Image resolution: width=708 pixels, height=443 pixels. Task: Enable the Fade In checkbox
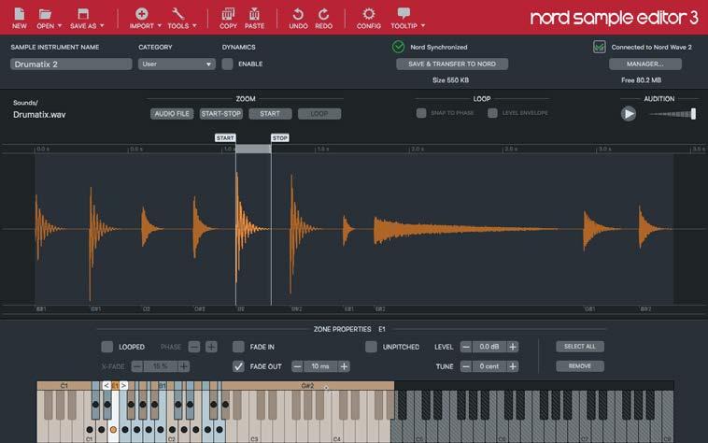(238, 347)
